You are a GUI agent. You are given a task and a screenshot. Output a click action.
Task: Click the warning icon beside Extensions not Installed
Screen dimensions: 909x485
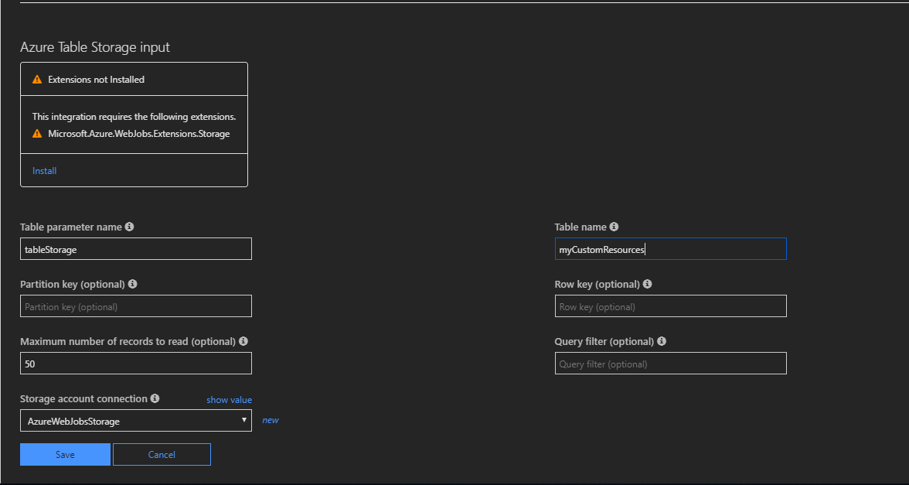coord(37,79)
